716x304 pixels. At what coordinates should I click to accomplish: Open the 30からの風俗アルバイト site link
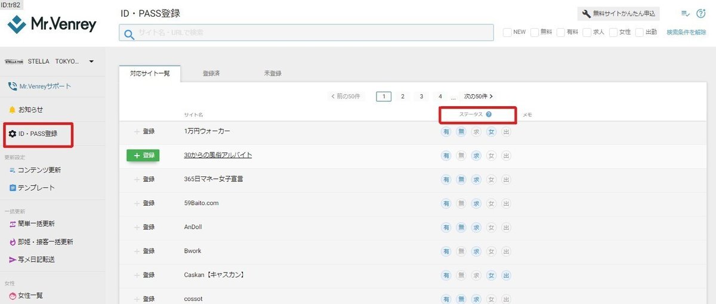pos(218,155)
